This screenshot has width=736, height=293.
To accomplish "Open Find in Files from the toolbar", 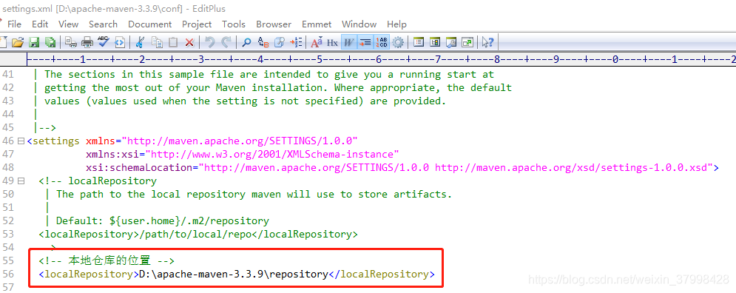I will [x=280, y=42].
